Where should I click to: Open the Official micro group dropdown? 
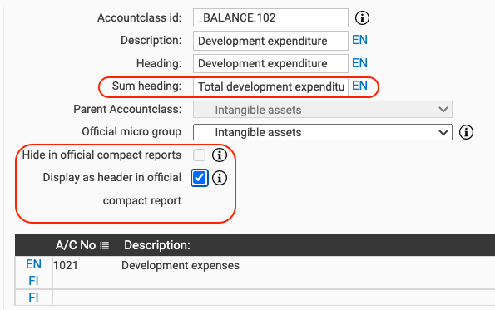pyautogui.click(x=323, y=132)
